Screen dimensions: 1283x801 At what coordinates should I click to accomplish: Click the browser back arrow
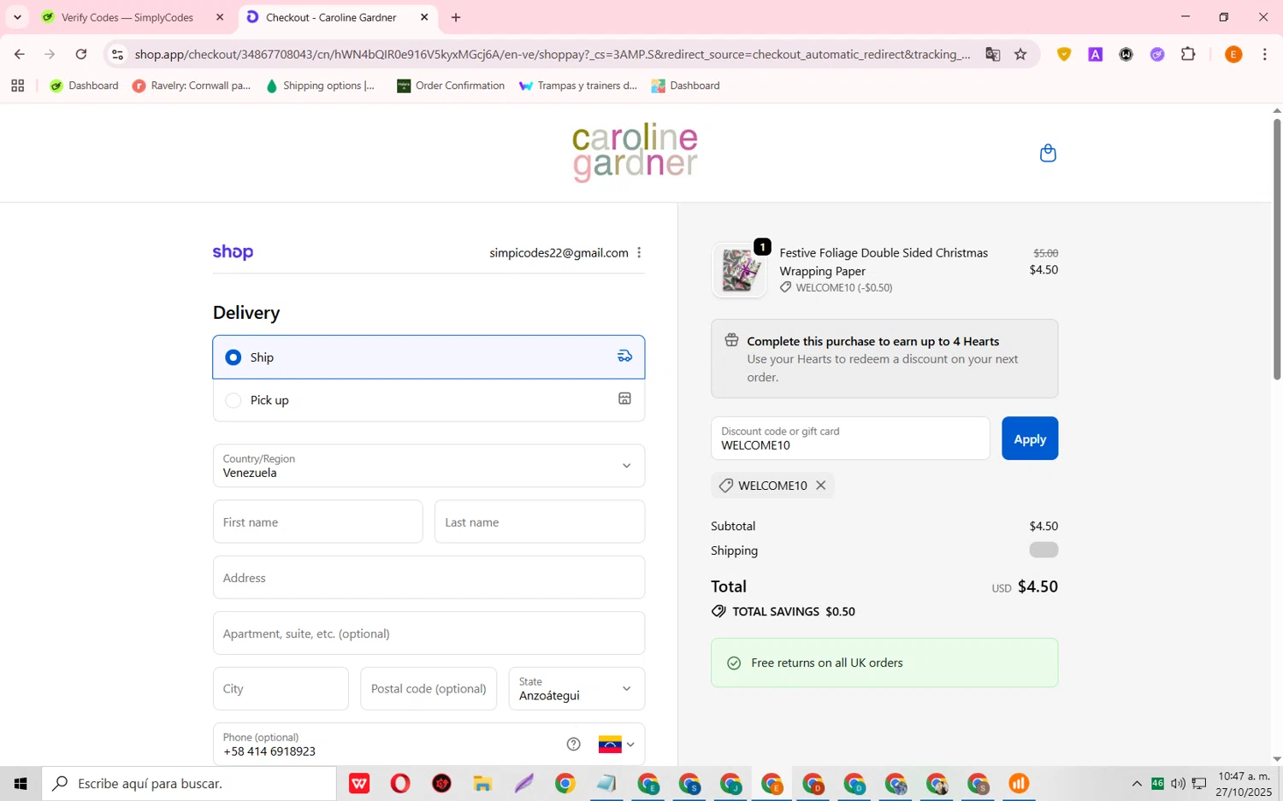[19, 54]
